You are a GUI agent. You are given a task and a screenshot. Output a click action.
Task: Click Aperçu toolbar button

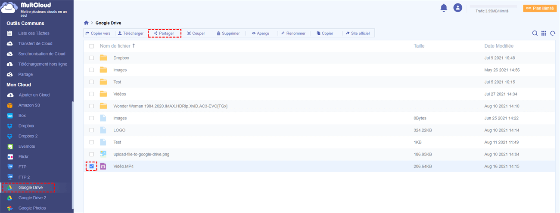point(261,33)
